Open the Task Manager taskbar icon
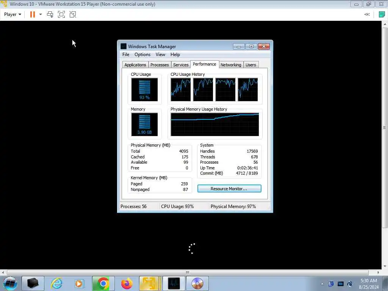This screenshot has height=291, width=388. click(x=174, y=283)
